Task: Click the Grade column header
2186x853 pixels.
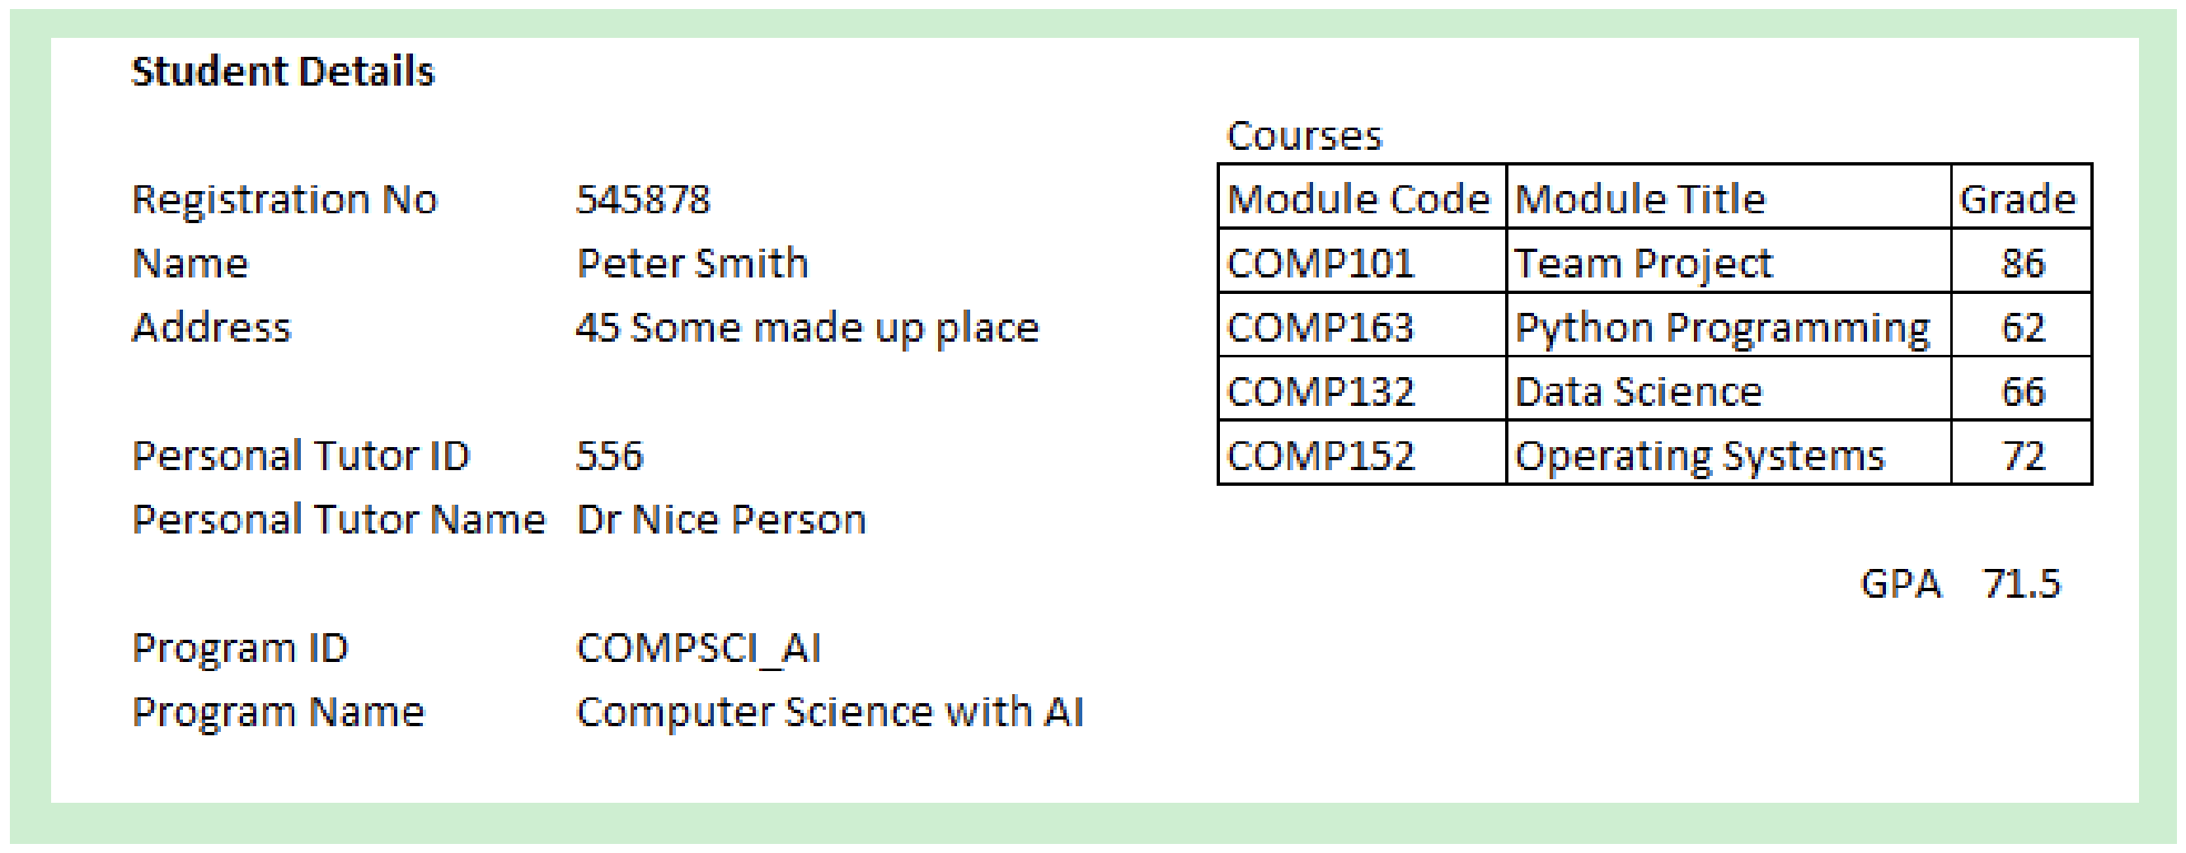Action: pos(2017,200)
